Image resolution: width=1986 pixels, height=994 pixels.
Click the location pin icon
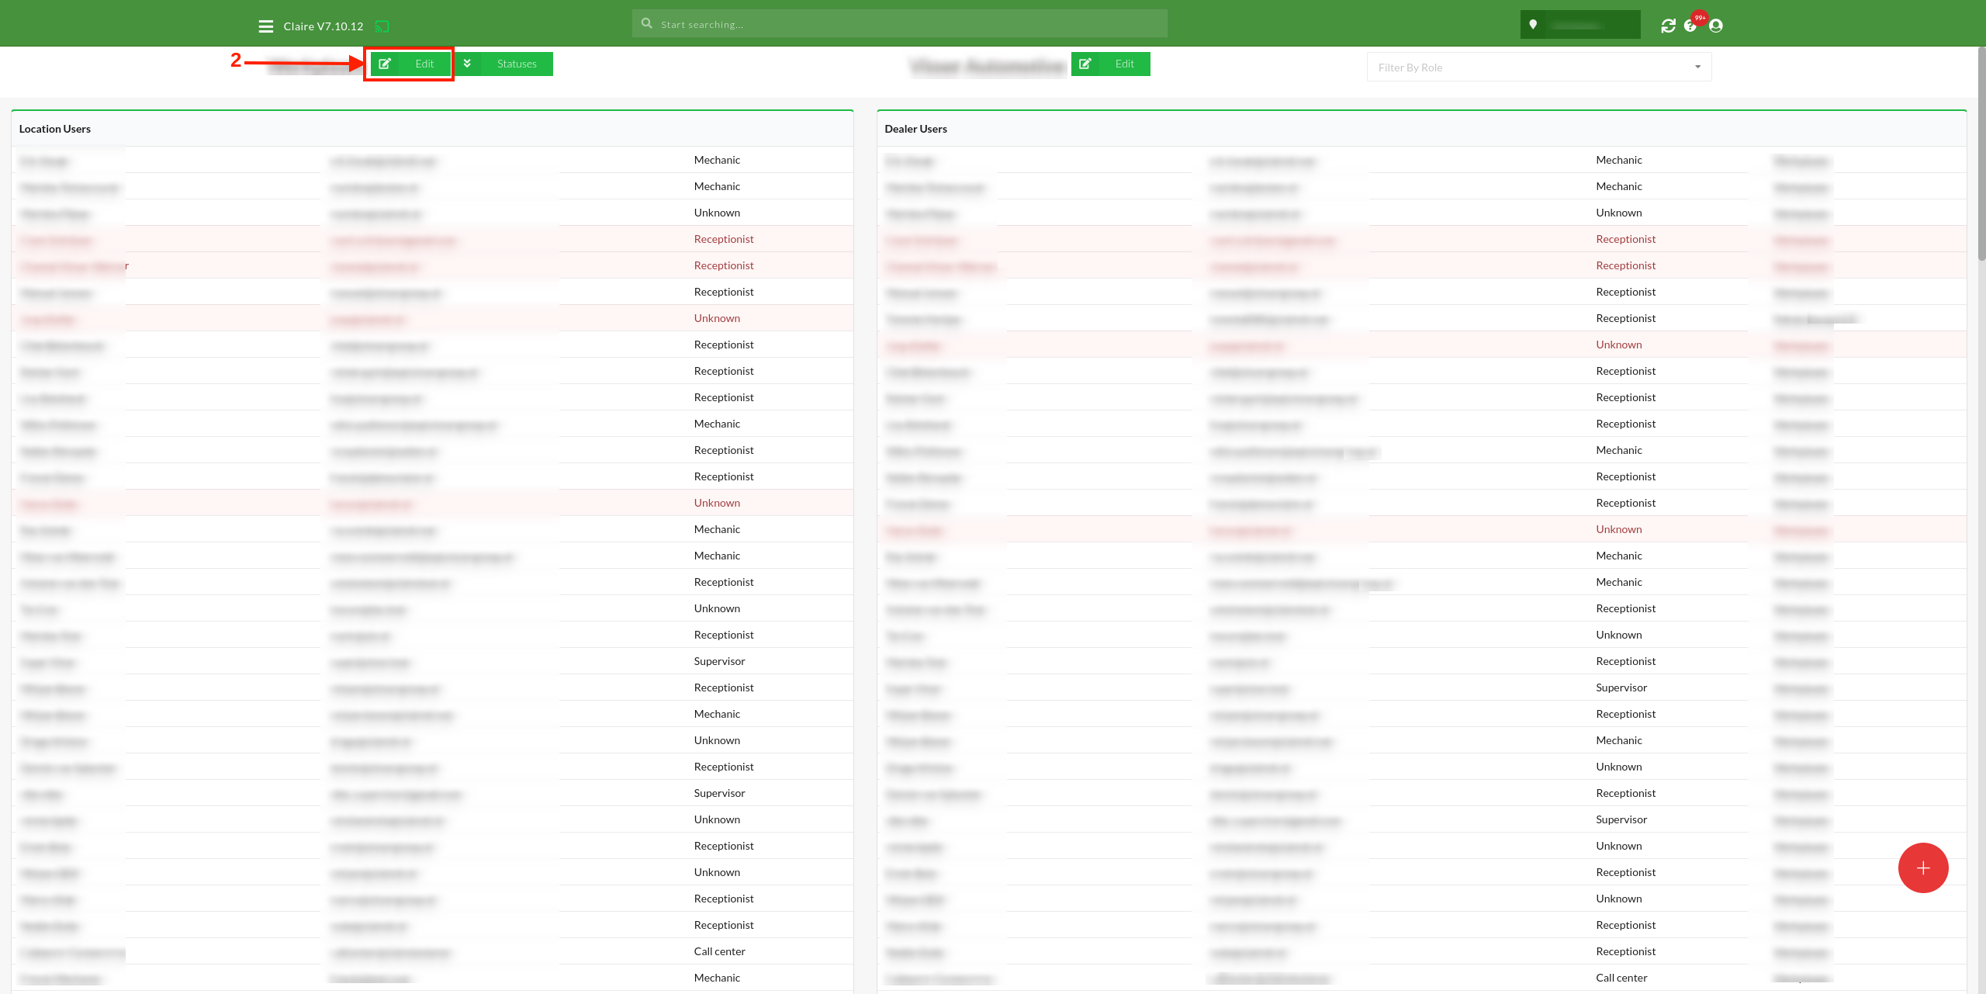pyautogui.click(x=1533, y=25)
